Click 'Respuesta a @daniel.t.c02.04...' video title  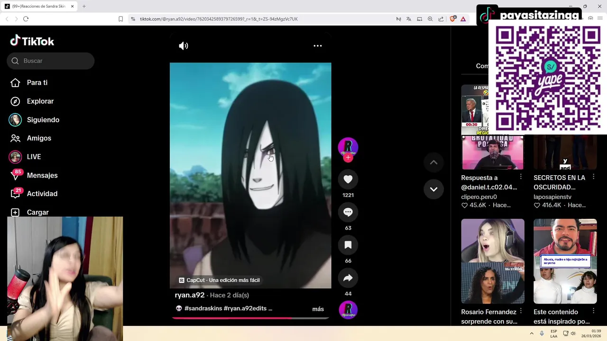point(489,182)
